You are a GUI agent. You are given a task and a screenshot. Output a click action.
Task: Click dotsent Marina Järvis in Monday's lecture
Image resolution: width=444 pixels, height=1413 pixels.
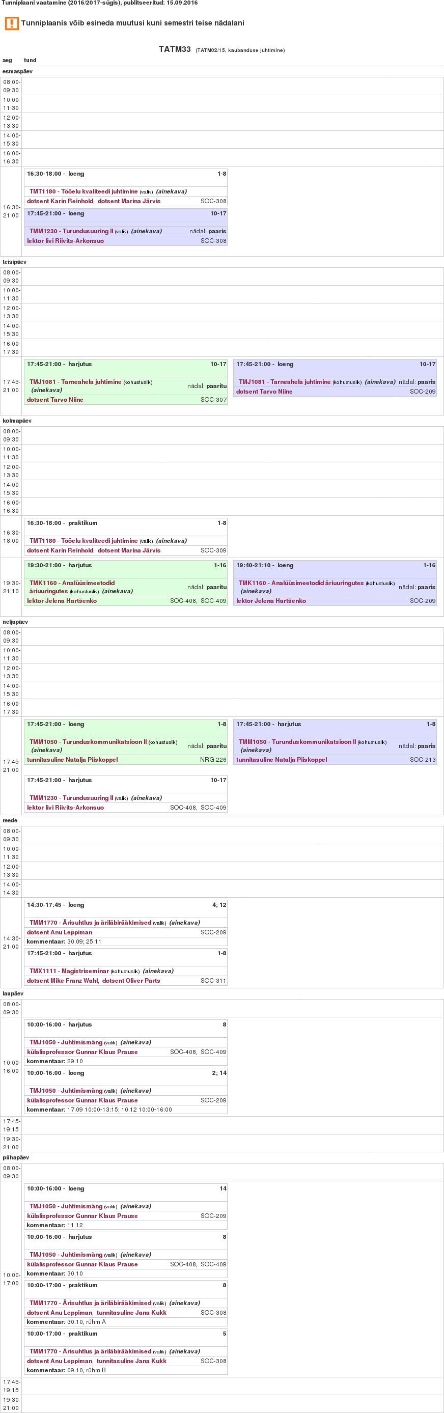(129, 201)
